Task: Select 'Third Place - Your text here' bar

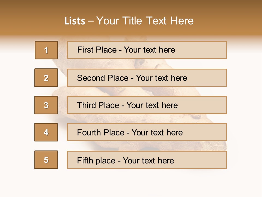Action: point(147,105)
